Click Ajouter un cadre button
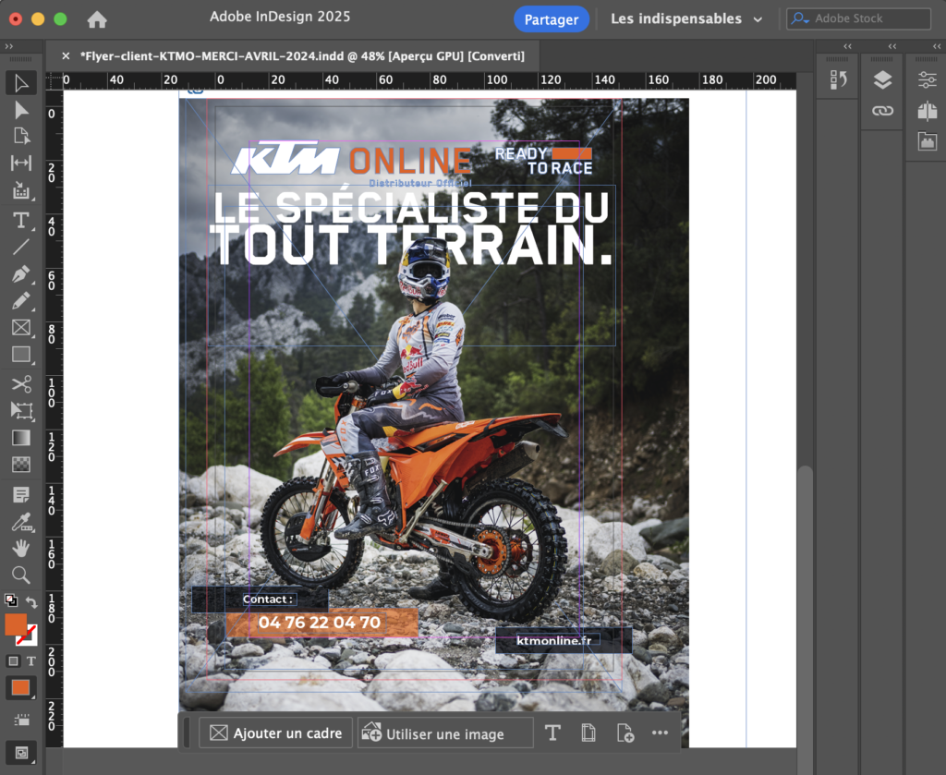This screenshot has height=775, width=946. point(275,733)
